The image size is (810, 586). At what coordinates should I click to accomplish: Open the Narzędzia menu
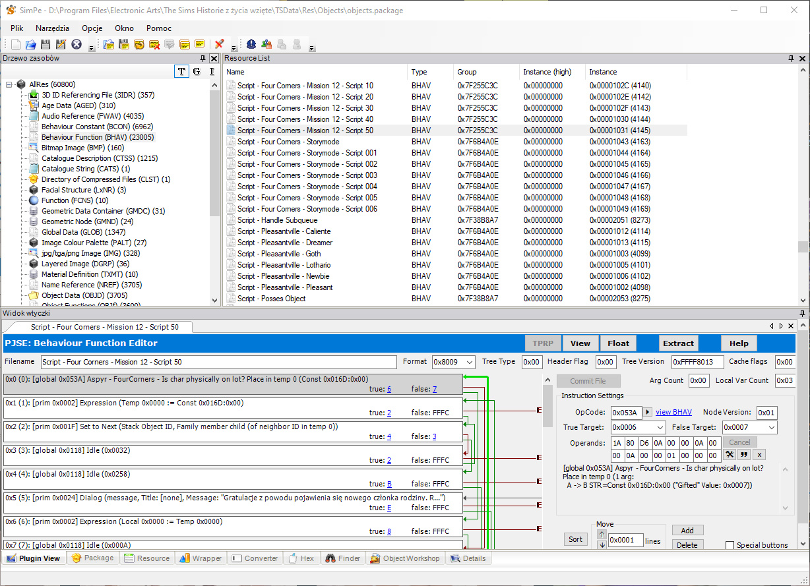pos(52,28)
